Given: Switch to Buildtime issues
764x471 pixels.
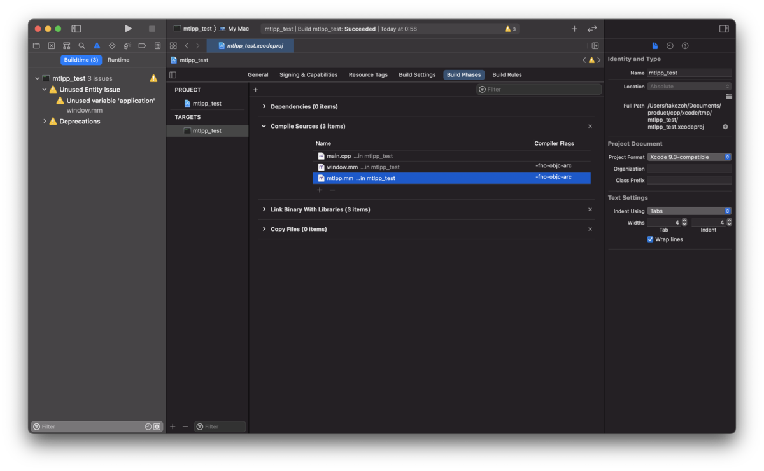Looking at the screenshot, I should pos(81,60).
